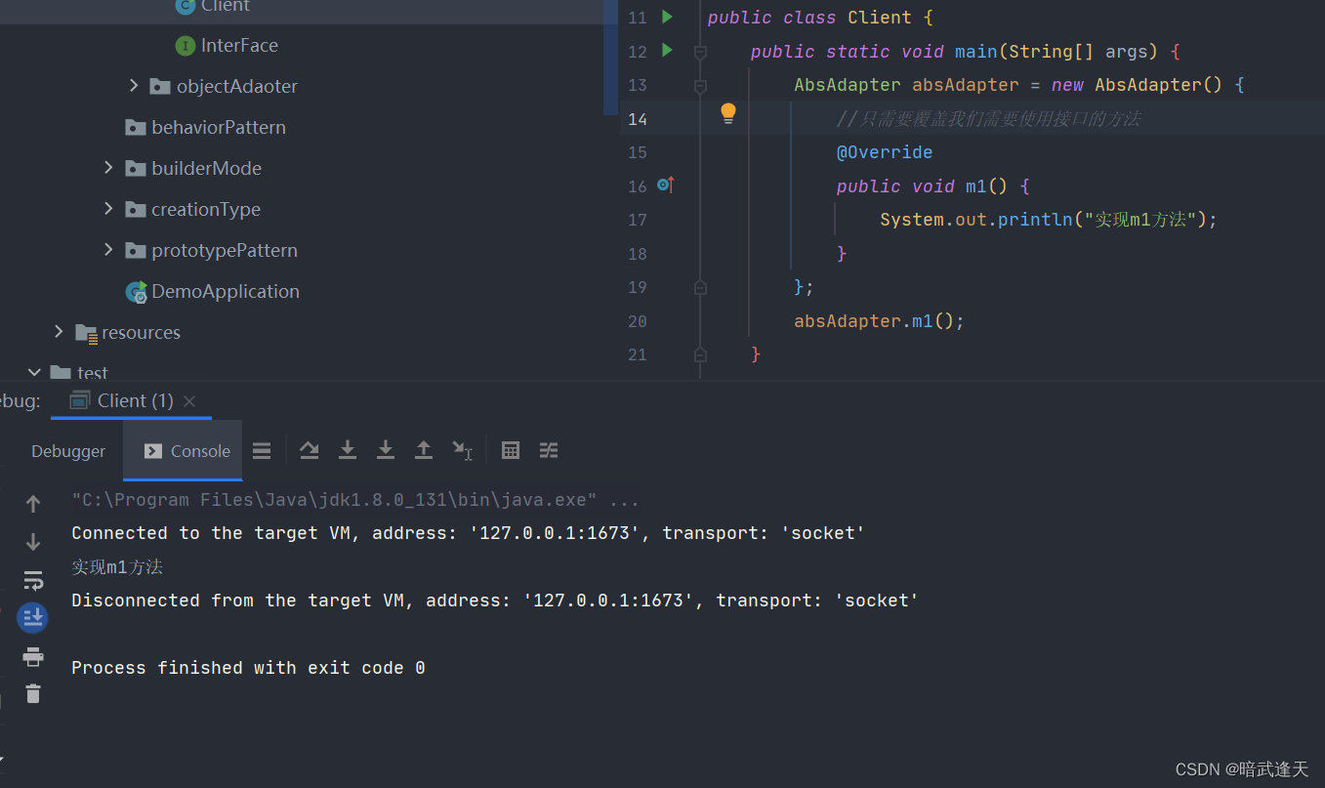
Task: Fold the main method at line 12
Action: click(700, 52)
